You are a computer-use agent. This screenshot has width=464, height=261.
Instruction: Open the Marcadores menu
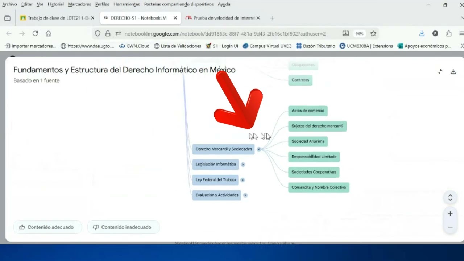click(79, 4)
